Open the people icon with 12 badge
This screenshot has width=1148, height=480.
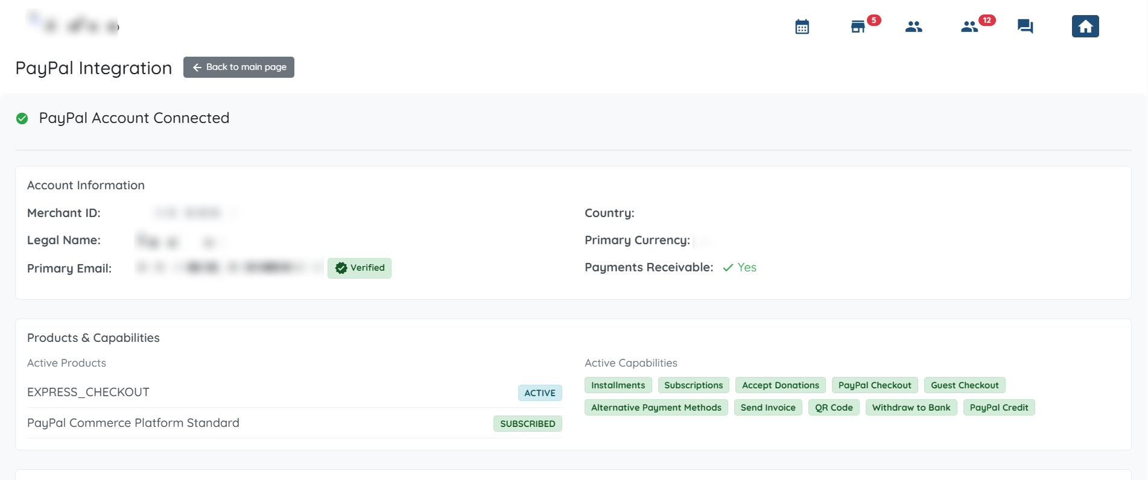point(969,27)
